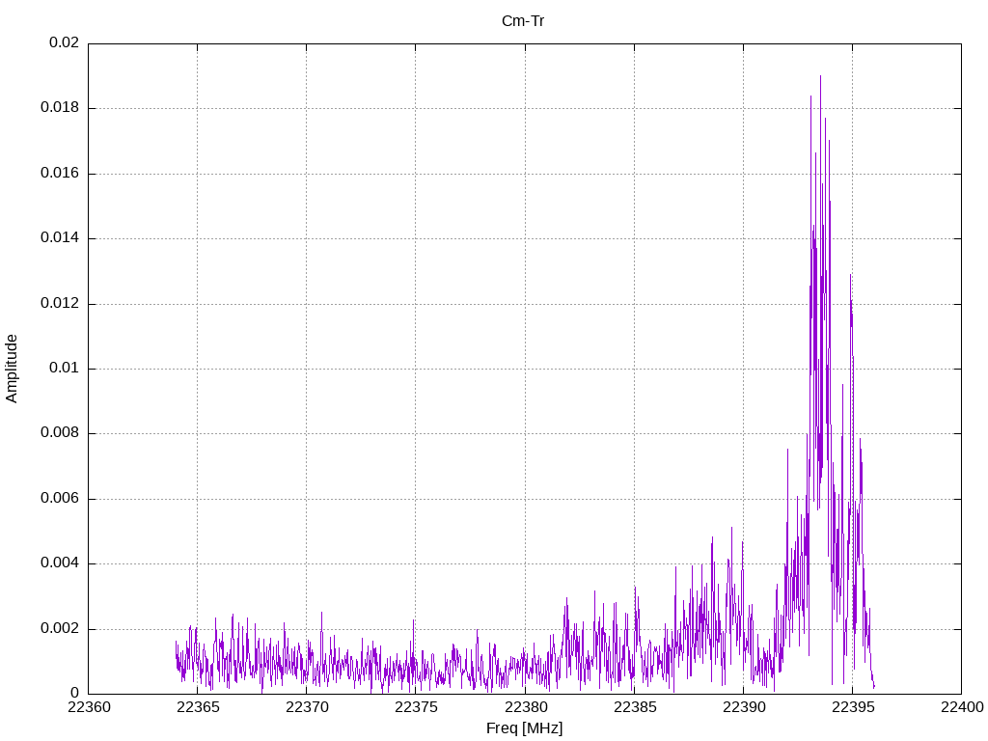The width and height of the screenshot is (988, 741).
Task: Select the 0.018 y-axis tick label
Action: pyautogui.click(x=60, y=108)
